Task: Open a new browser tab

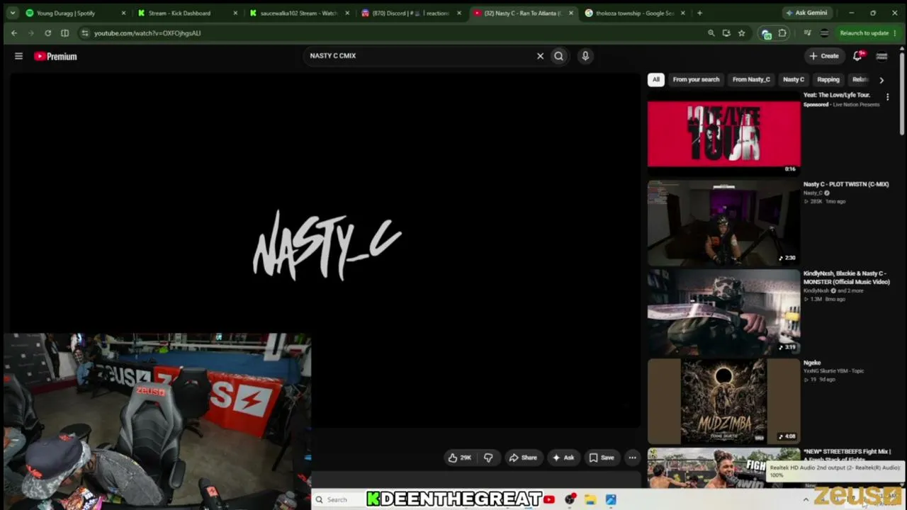Action: (x=699, y=13)
